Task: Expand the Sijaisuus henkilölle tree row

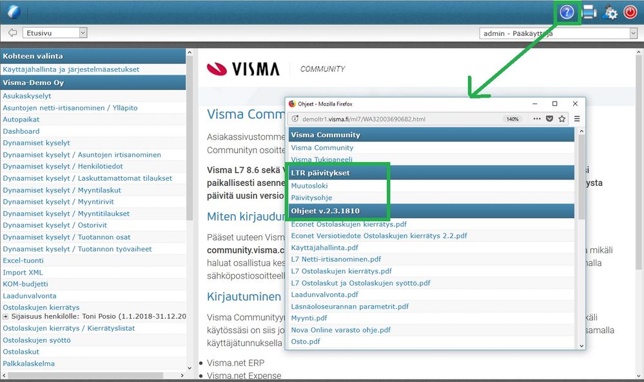Action: click(5, 316)
